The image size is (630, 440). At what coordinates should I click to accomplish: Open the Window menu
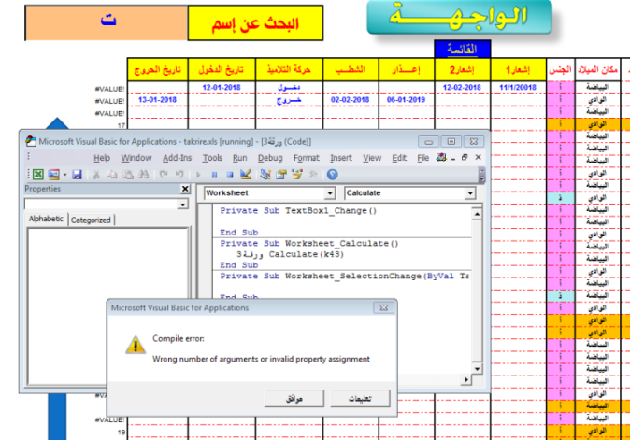pyautogui.click(x=136, y=158)
